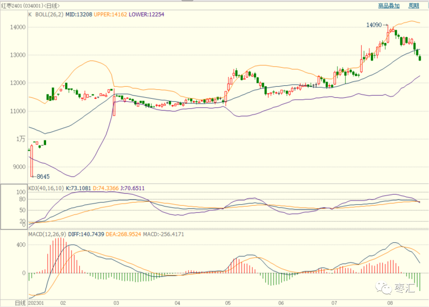
Task: Click the KDJ(40,16,10) indicator label
Action: (x=46, y=188)
